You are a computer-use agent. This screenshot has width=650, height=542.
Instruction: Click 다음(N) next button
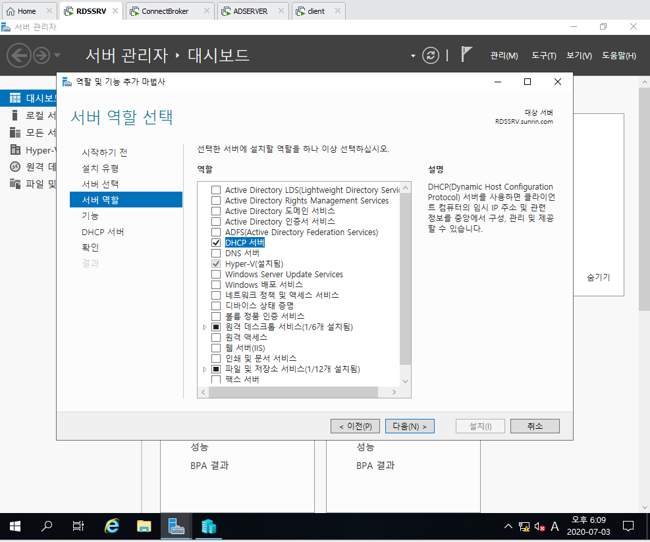coord(410,426)
